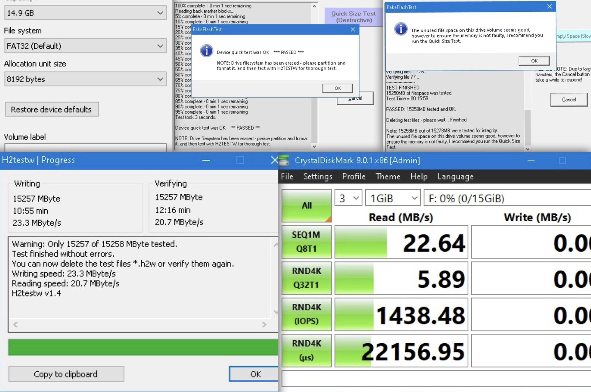This screenshot has width=591, height=392.
Task: Copy H2testw results with Copy to clipboard
Action: 66,374
